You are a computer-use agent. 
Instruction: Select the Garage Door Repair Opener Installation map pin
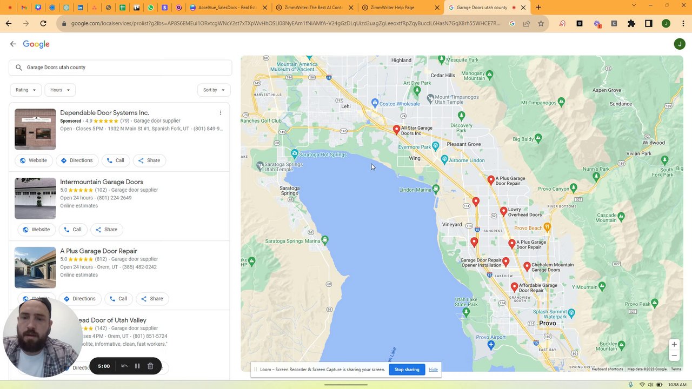[505, 262]
